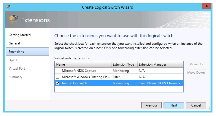216x116 pixels.
Task: Click the wizard title bar icon
Action: tap(8, 7)
